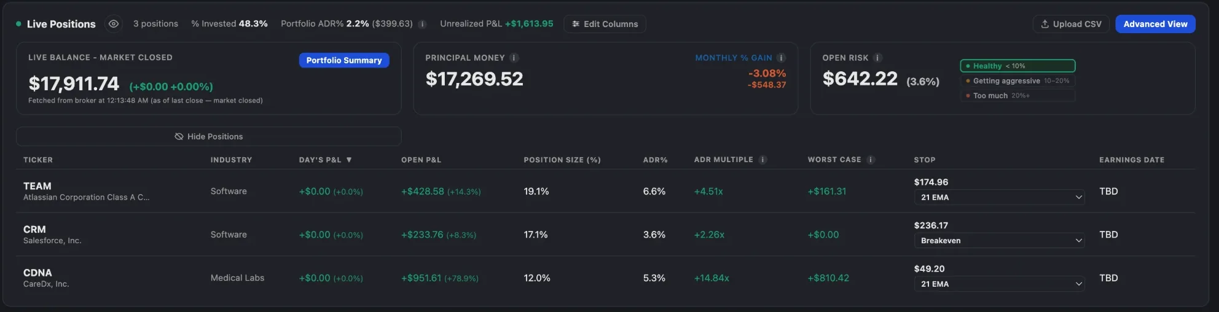This screenshot has height=312, width=1219.
Task: Click info icon beside Open Risk
Action: (x=877, y=58)
